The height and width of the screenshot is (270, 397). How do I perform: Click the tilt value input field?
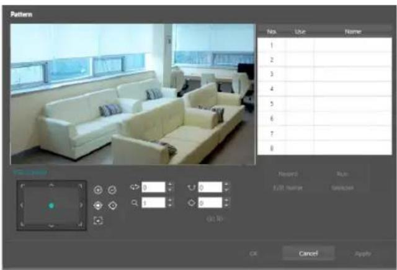pyautogui.click(x=210, y=187)
